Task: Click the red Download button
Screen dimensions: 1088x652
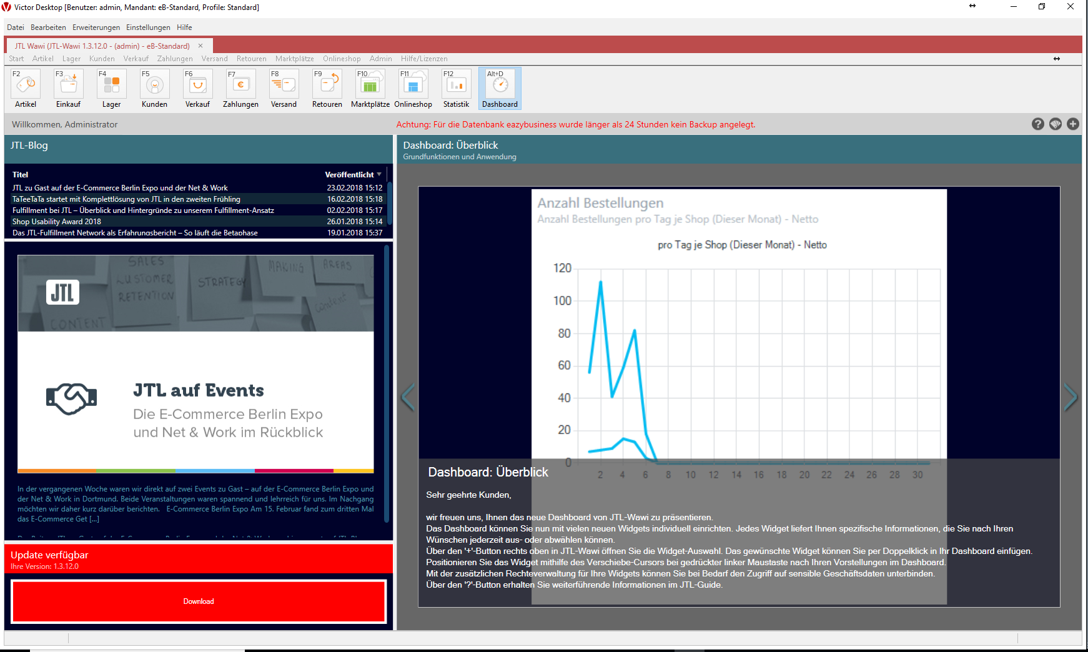Action: click(x=199, y=601)
